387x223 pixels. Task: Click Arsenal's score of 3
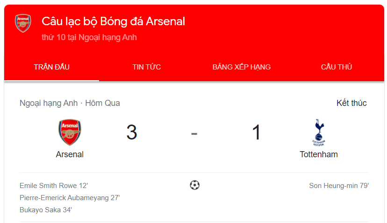[132, 132]
